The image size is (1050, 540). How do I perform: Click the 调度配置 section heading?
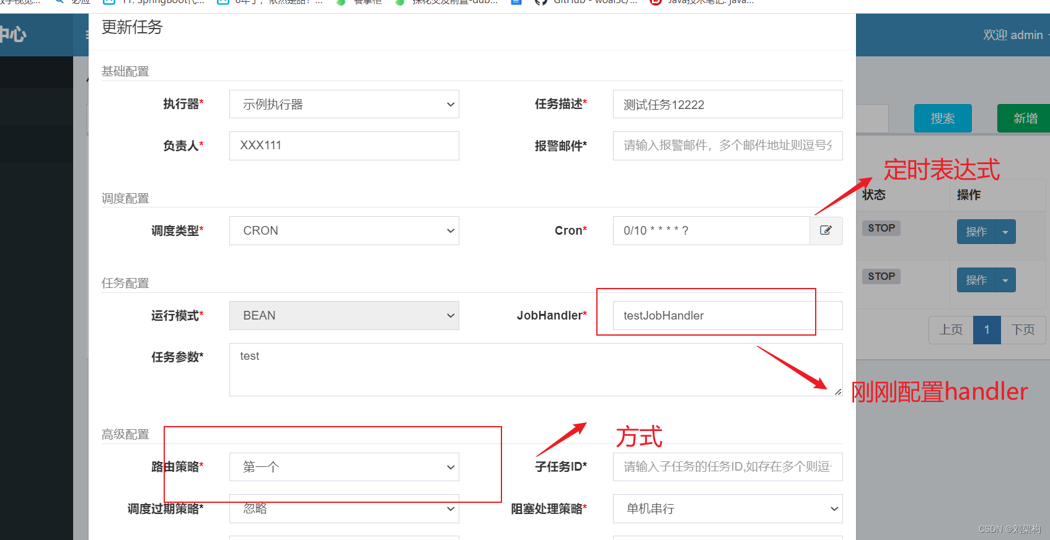125,198
